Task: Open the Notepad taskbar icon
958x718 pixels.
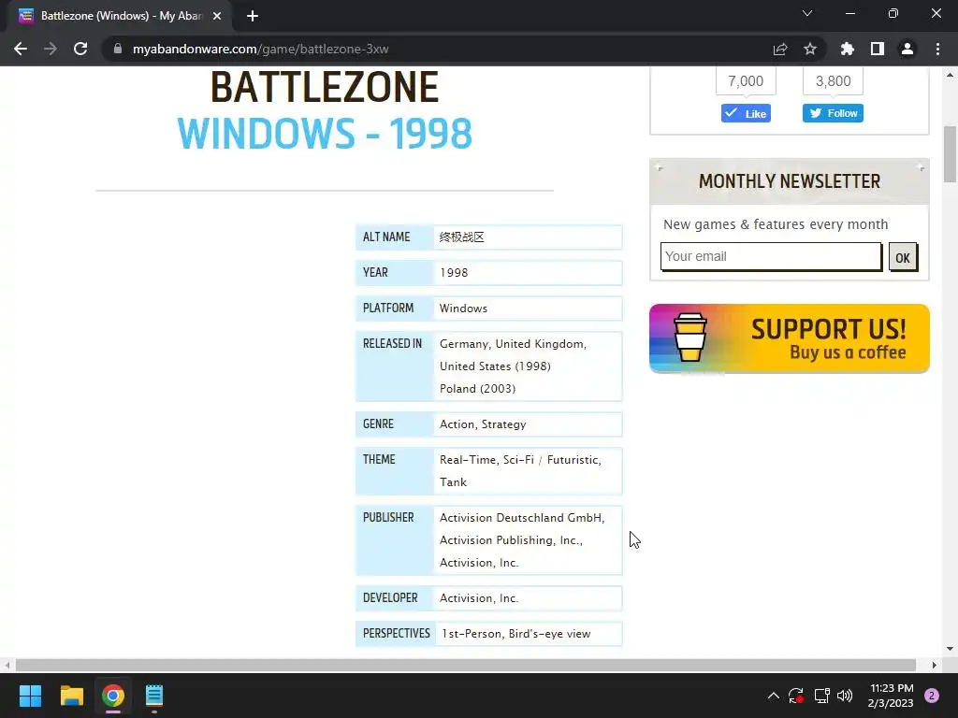Action: (x=154, y=696)
